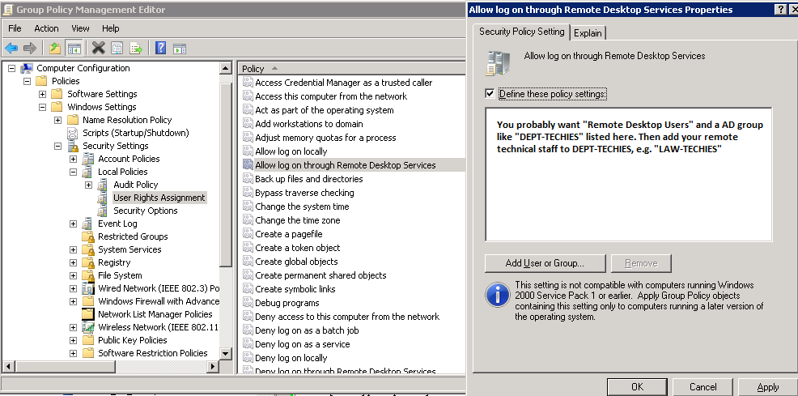The height and width of the screenshot is (396, 798).
Task: Click the Up One Level folder icon
Action: (x=54, y=48)
